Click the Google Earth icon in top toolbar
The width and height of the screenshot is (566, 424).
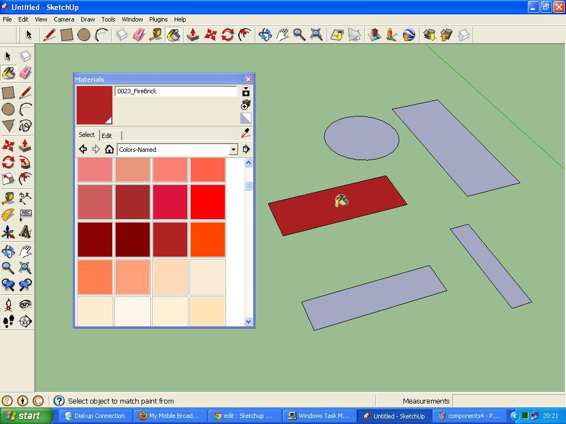[409, 35]
